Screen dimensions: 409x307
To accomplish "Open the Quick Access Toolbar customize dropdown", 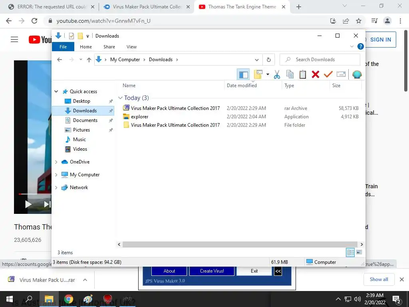I will pos(87,36).
